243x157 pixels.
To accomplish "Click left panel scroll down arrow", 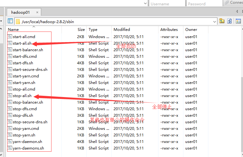I will tap(1, 155).
